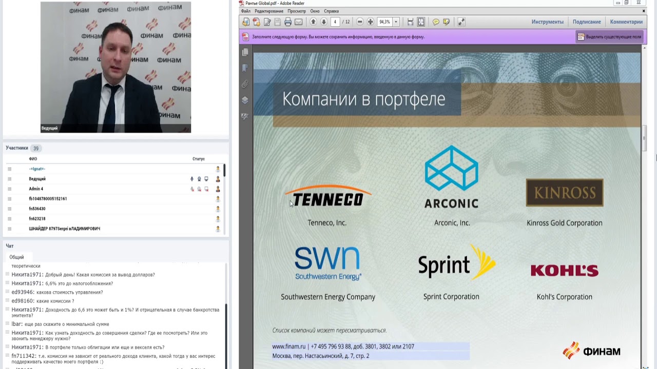
Task: Open the Комментарии pane
Action: (626, 22)
